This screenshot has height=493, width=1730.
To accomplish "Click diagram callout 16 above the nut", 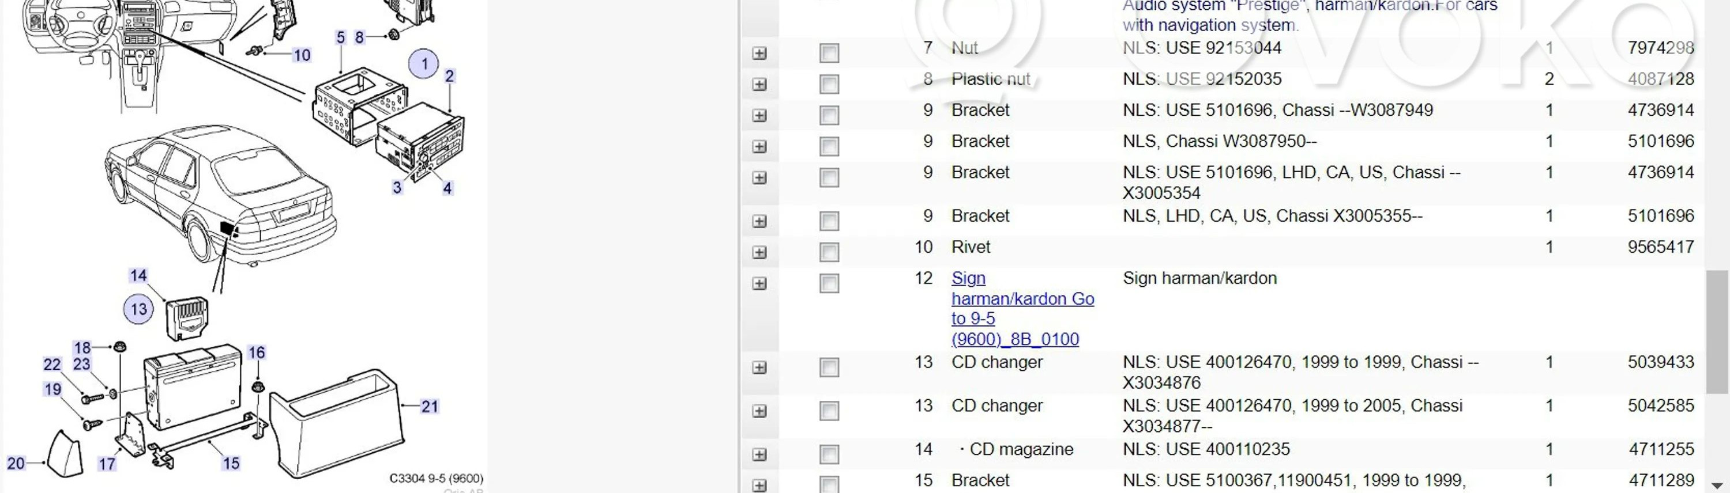I will click(x=257, y=353).
